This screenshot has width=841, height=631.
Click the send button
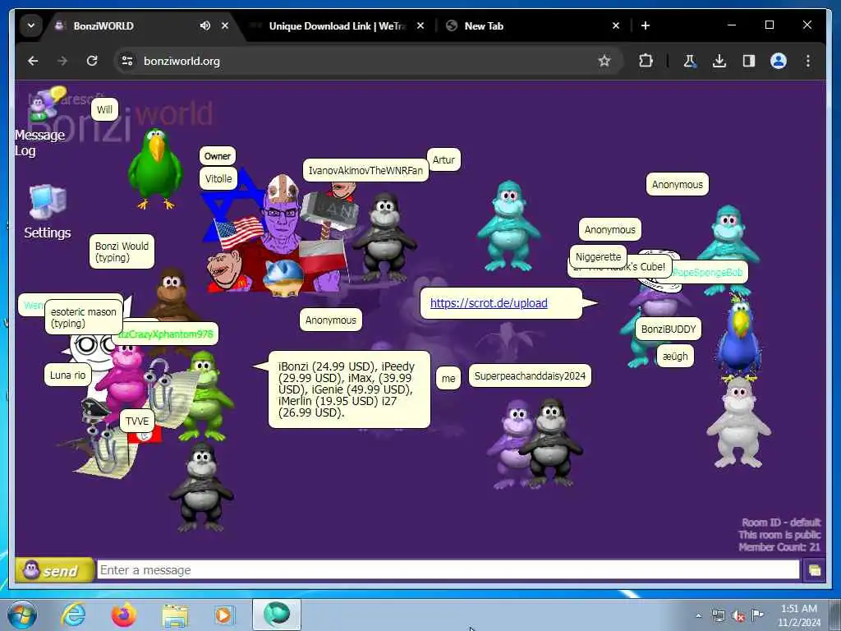[x=53, y=570]
